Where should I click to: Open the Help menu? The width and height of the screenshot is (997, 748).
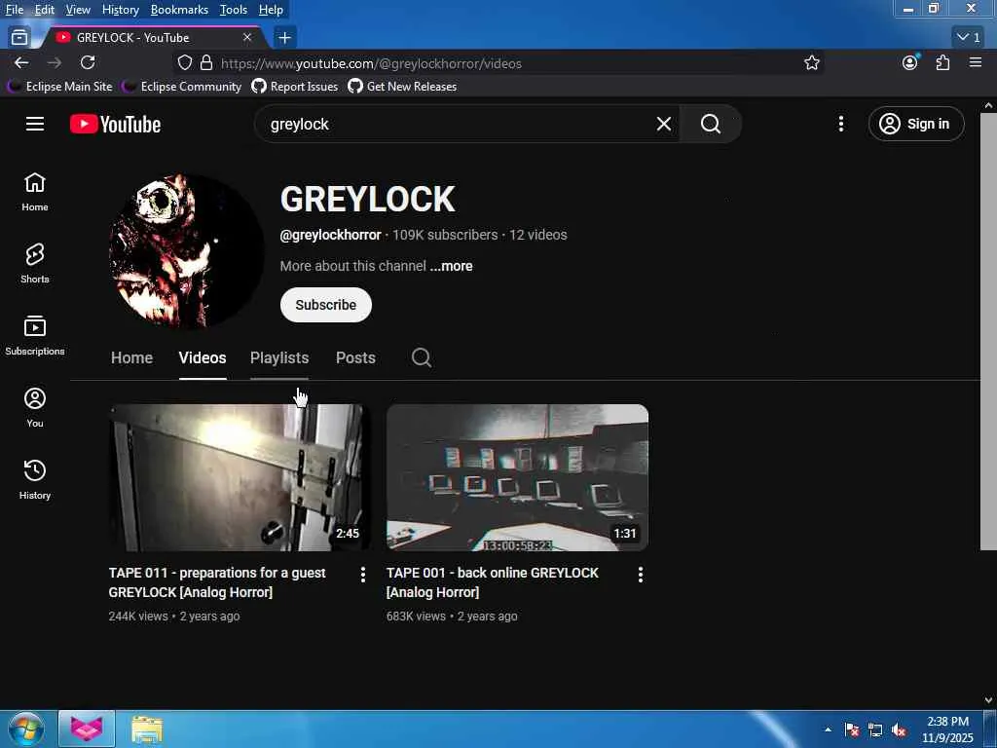coord(271,10)
